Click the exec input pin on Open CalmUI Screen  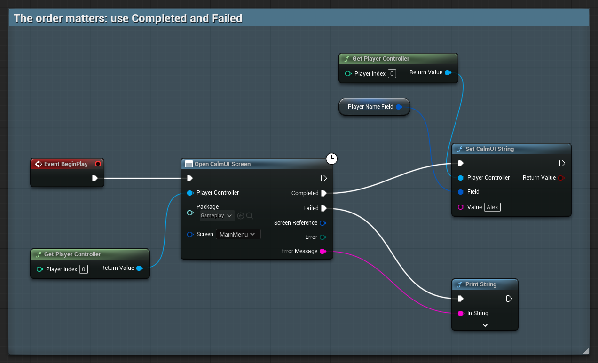[190, 178]
